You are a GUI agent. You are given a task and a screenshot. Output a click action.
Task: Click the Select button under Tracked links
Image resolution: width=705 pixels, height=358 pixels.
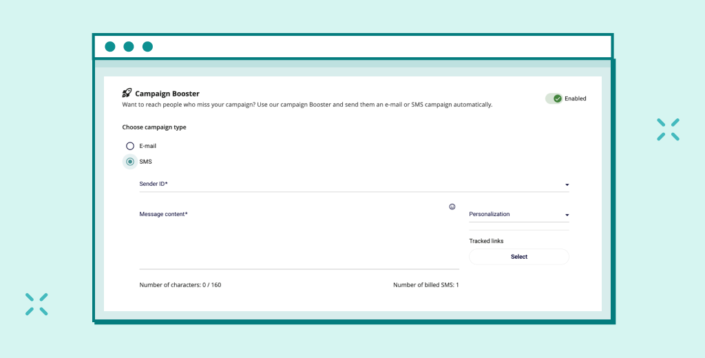point(518,257)
